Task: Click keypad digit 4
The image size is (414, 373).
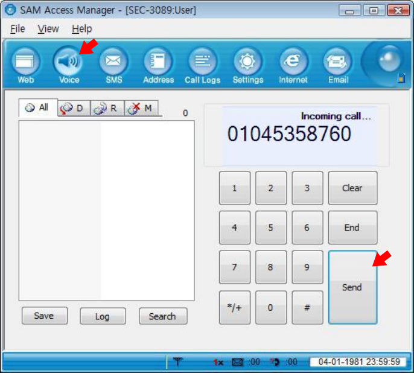Action: [234, 228]
